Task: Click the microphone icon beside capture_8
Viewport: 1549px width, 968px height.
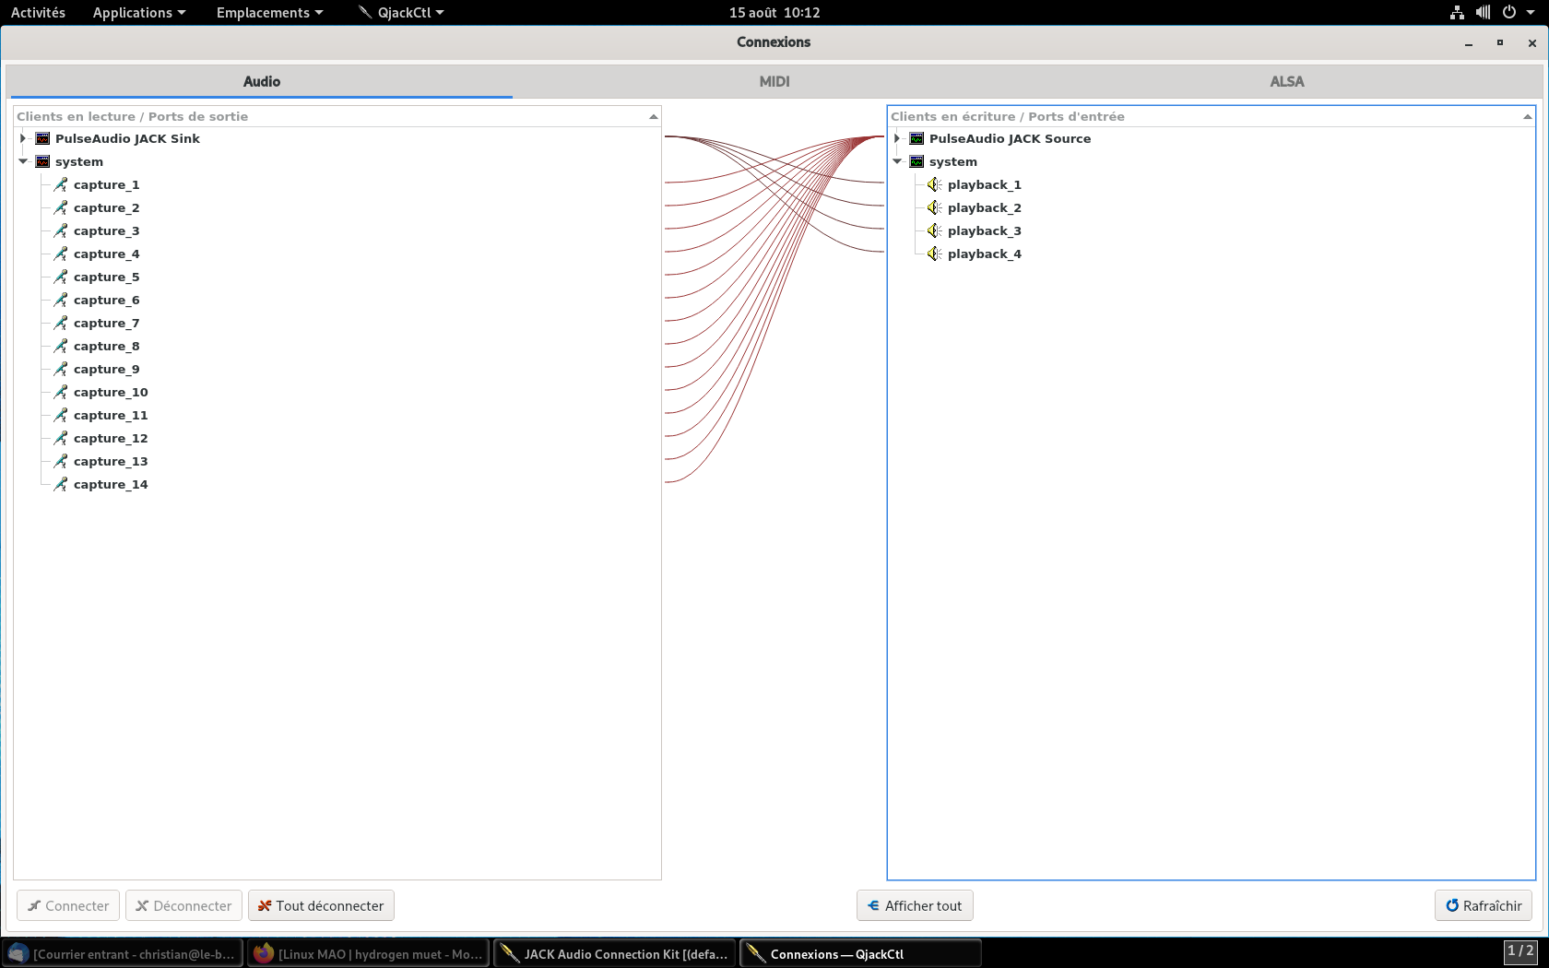Action: [61, 346]
